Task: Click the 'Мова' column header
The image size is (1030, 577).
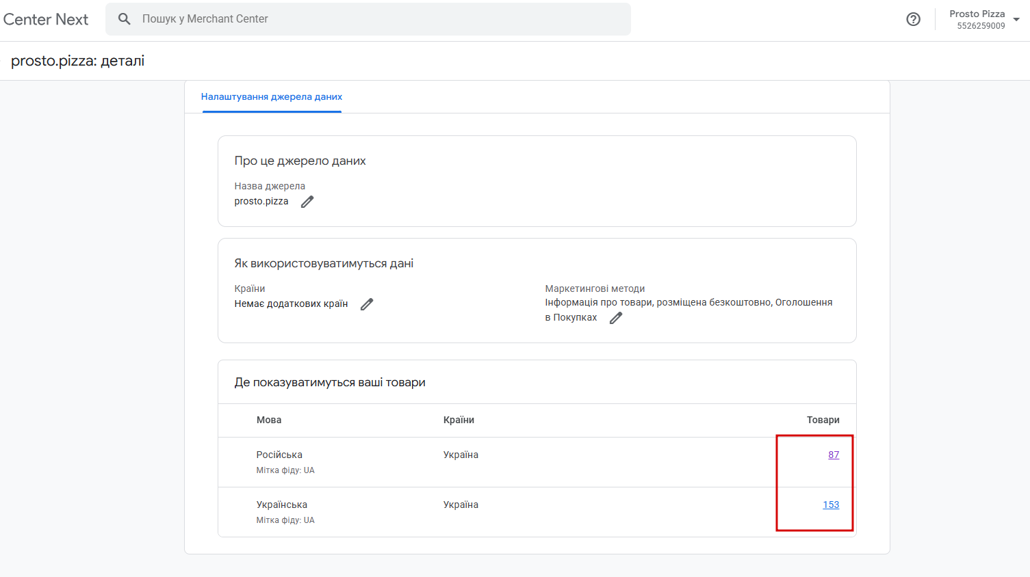Action: click(269, 420)
